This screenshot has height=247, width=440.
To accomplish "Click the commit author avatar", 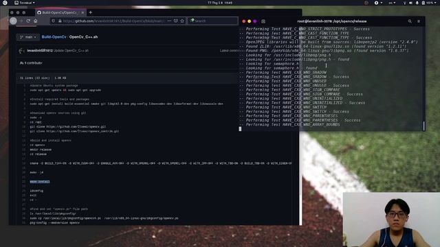I will tap(21, 51).
